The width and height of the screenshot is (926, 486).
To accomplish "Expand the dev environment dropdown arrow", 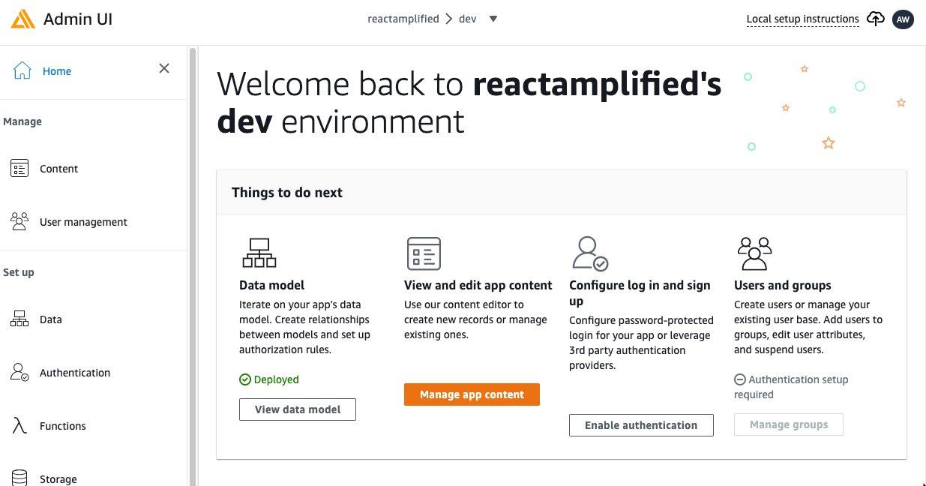I will [493, 19].
